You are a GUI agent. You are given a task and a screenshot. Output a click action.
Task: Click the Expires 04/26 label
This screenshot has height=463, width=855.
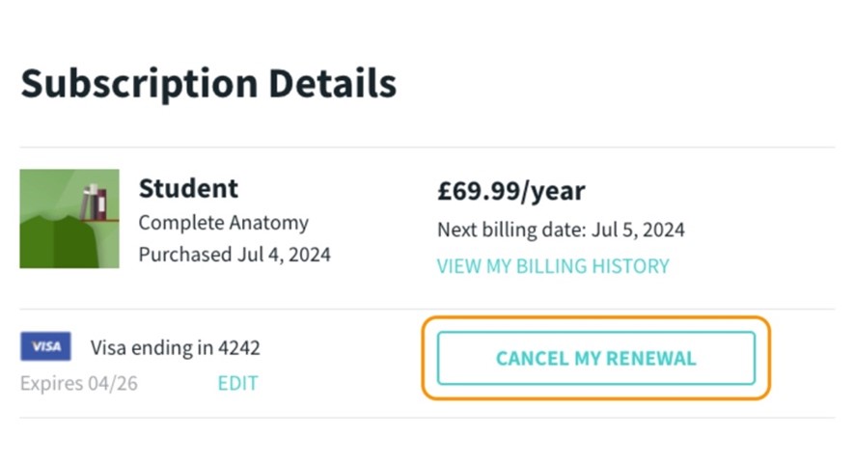(79, 384)
